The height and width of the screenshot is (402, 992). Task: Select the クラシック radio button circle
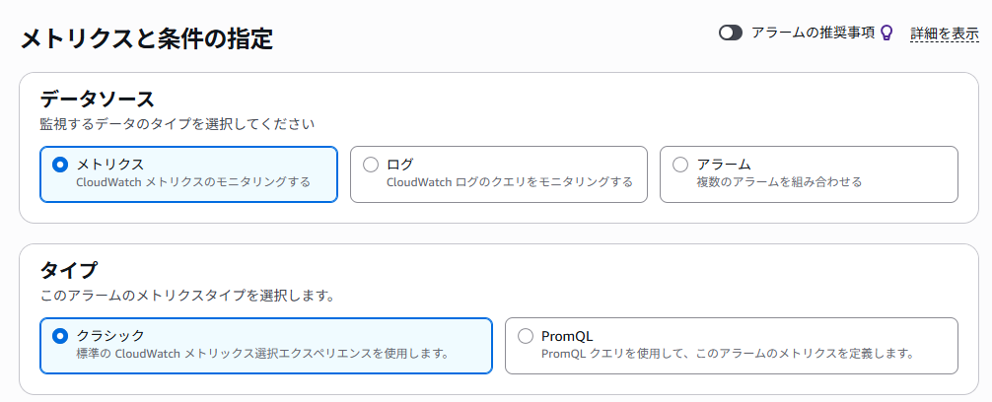point(59,336)
